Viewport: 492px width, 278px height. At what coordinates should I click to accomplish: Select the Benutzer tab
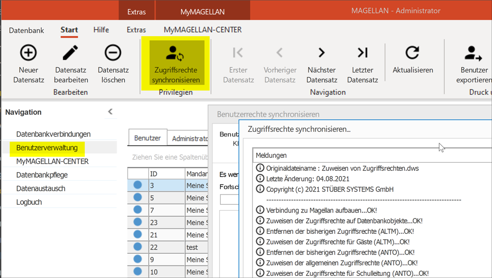[147, 138]
